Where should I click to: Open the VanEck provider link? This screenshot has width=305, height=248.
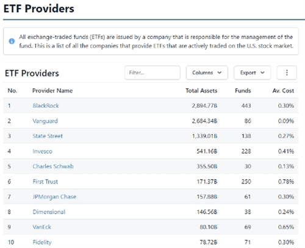point(42,227)
